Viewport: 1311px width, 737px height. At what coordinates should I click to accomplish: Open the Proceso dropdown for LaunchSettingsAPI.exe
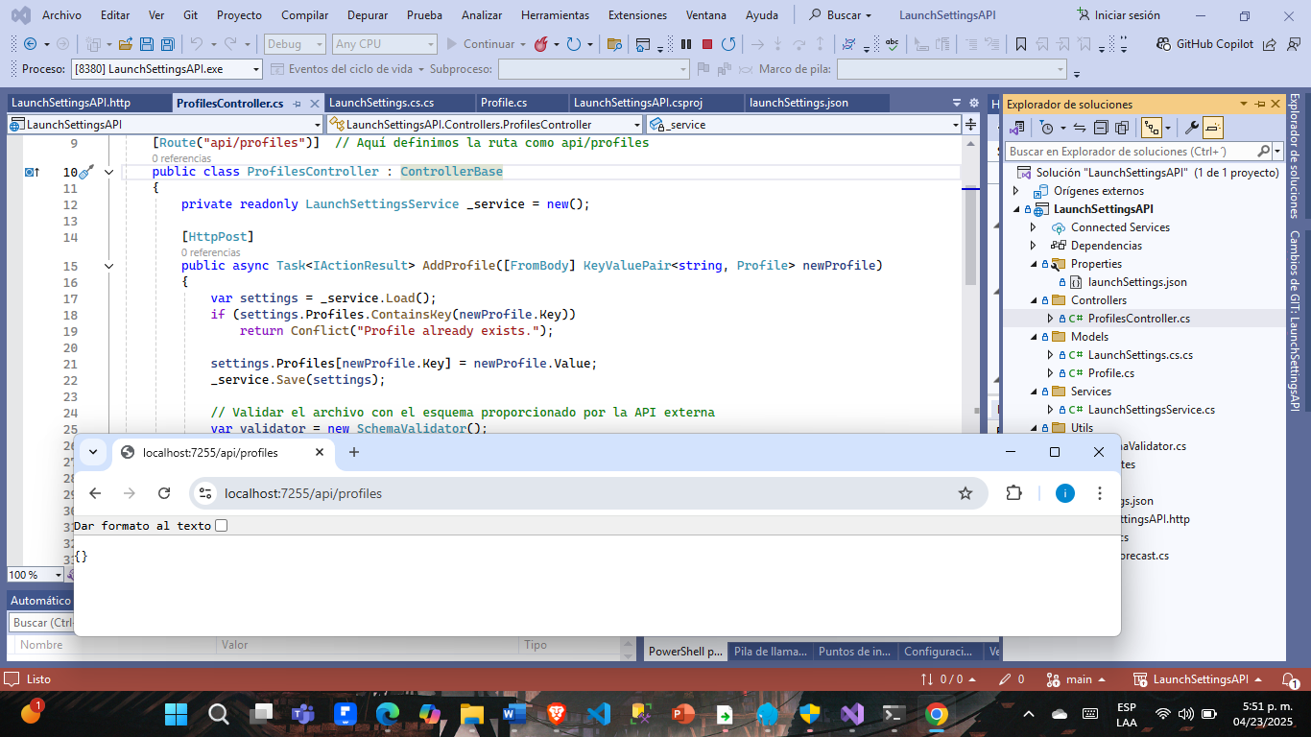click(x=256, y=69)
